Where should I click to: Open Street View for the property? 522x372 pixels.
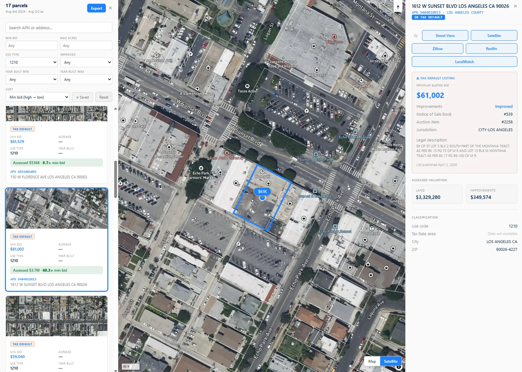tap(445, 36)
